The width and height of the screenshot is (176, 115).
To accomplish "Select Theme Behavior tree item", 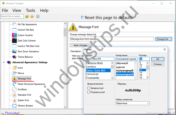I will click(25, 57).
